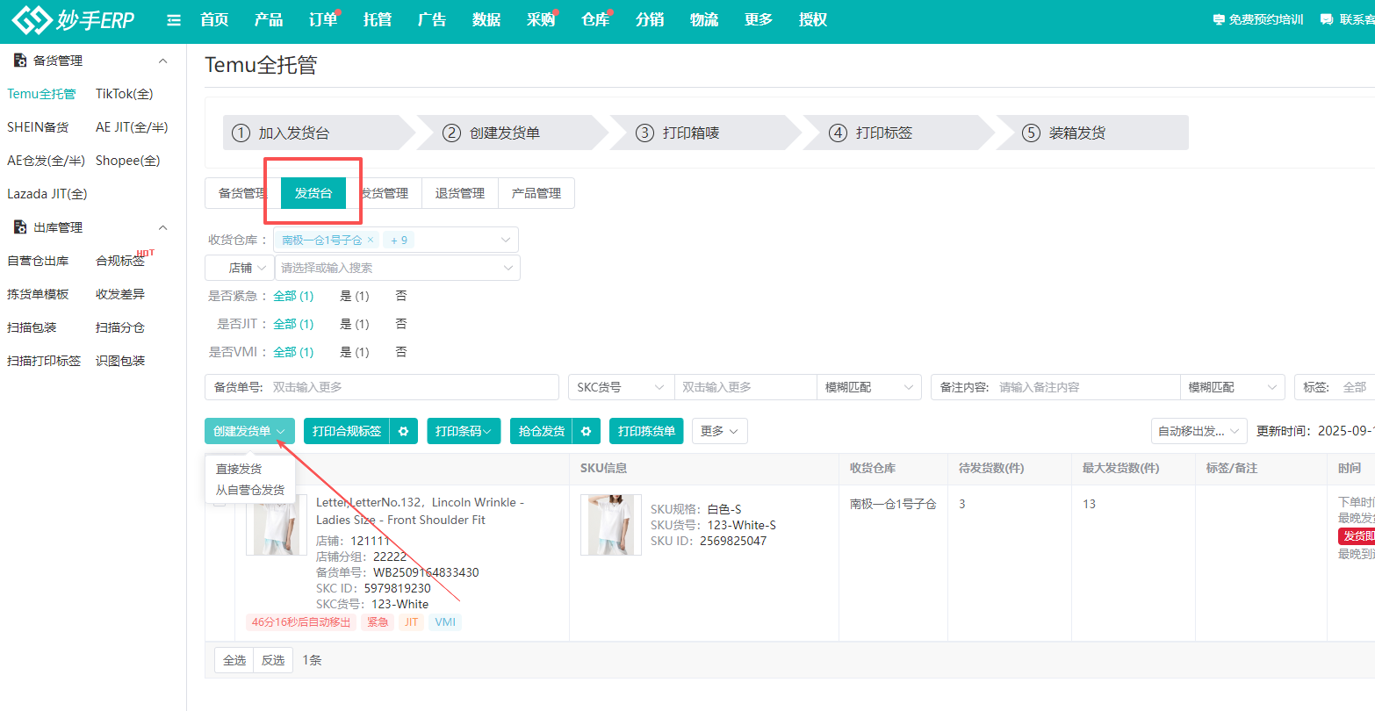The height and width of the screenshot is (711, 1375).
Task: Open the 自动移出发... dropdown
Action: pos(1199,431)
